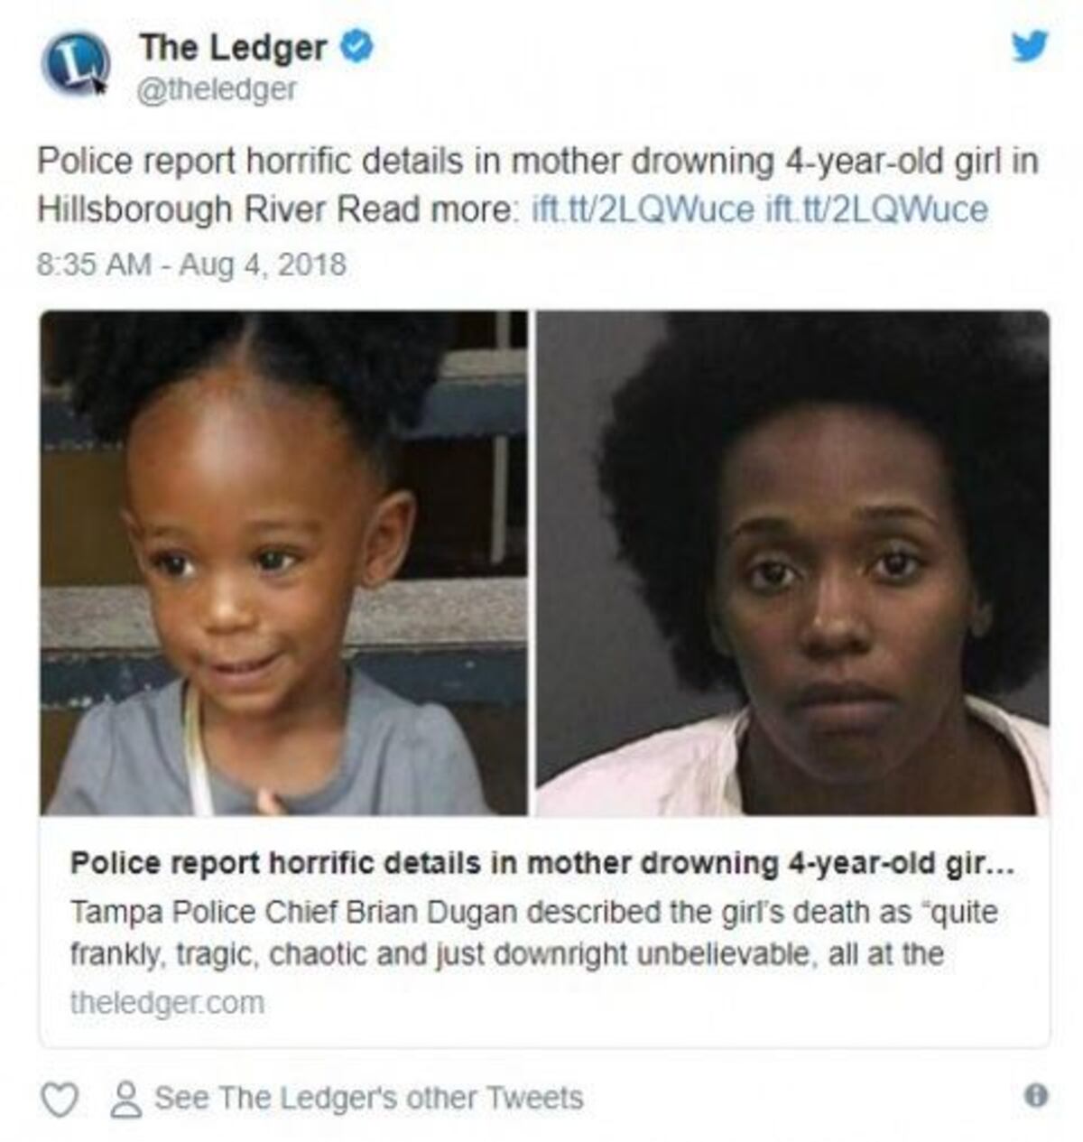Viewport: 1083px width, 1142px height.
Task: Follow the first ift.tt/2LQWuce link
Action: (643, 209)
